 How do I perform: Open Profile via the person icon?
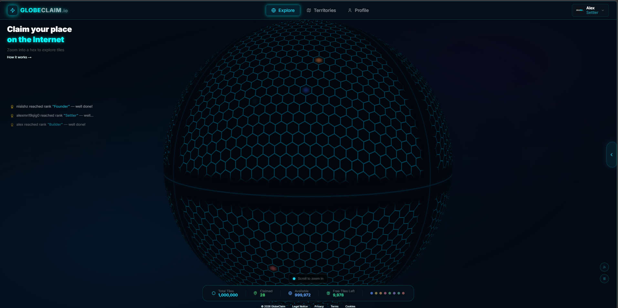pos(350,10)
